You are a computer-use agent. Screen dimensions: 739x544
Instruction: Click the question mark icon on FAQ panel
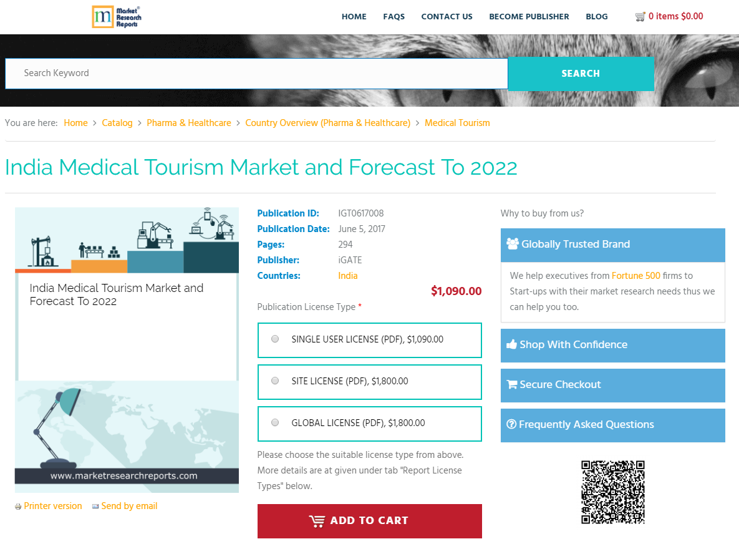[x=511, y=424]
